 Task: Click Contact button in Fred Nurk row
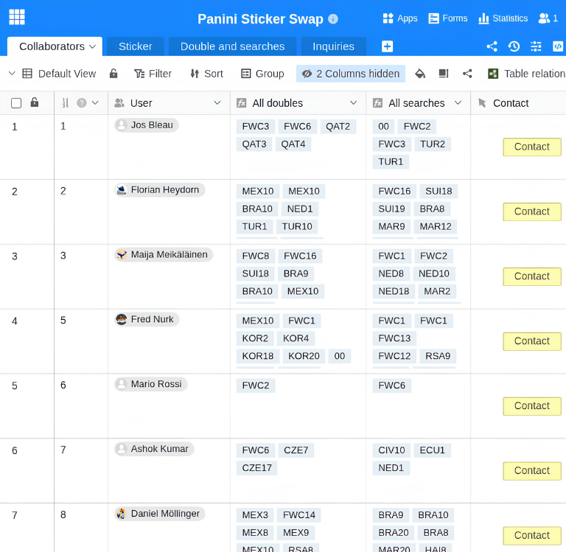532,341
